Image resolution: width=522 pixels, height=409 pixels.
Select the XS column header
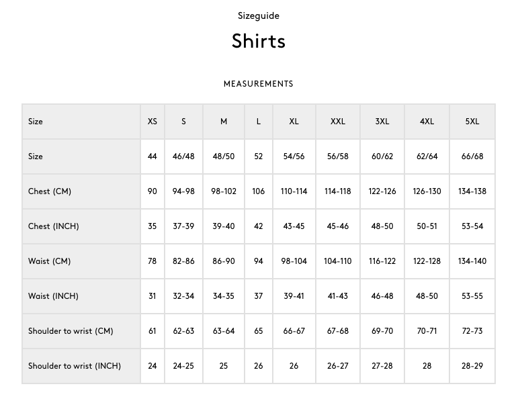click(152, 122)
